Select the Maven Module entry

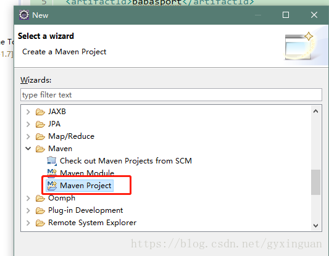click(x=87, y=173)
